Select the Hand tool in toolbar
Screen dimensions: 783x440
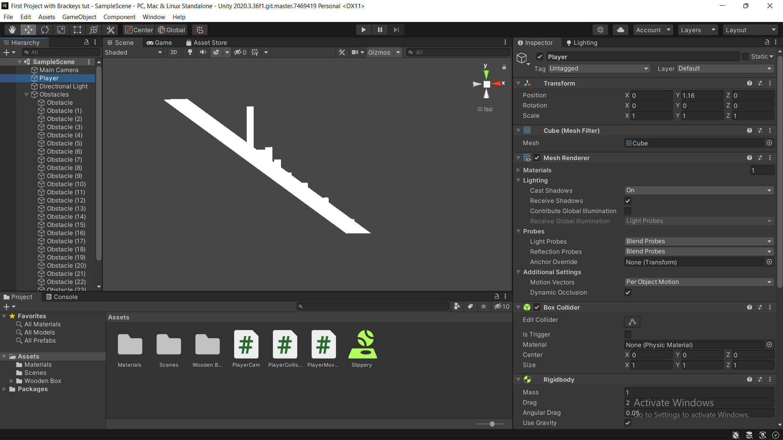point(12,30)
